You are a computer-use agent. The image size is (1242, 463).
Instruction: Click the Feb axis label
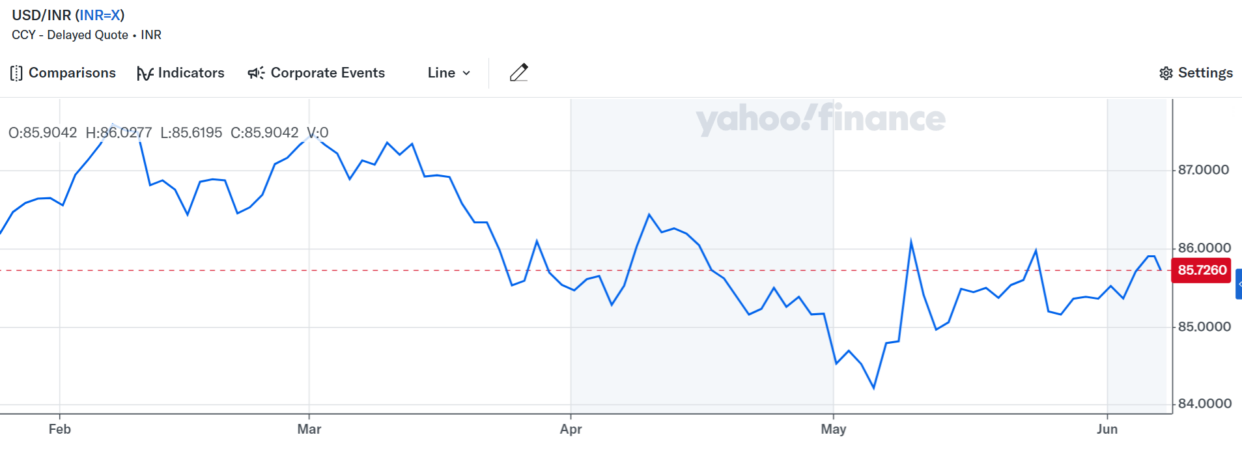tap(59, 429)
